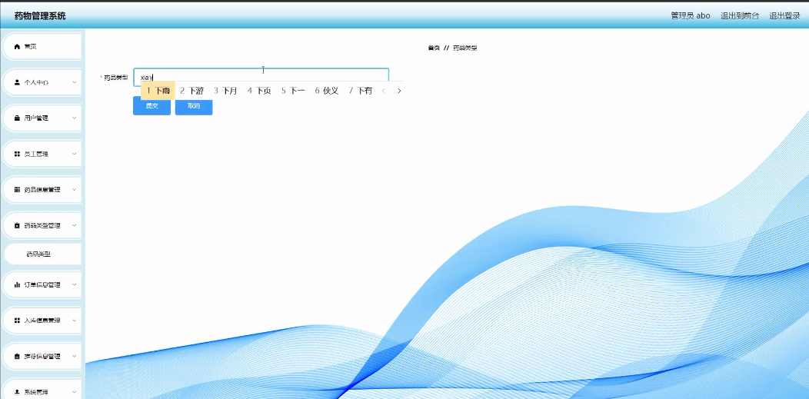Choose IME candidate 1 下雨

click(x=158, y=91)
